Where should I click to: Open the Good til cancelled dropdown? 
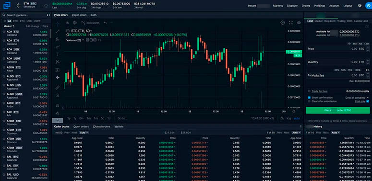click(357, 98)
